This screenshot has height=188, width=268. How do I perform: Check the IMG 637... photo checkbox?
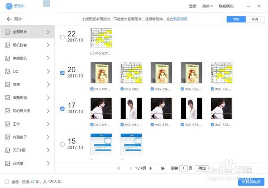click(92, 53)
